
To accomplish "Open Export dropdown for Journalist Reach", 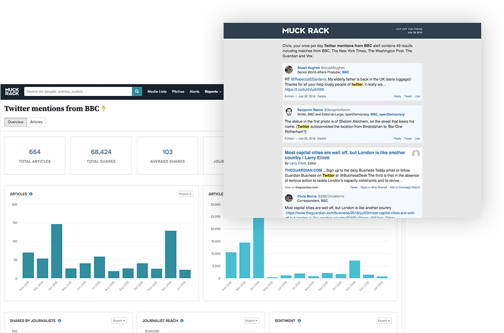I will click(251, 320).
